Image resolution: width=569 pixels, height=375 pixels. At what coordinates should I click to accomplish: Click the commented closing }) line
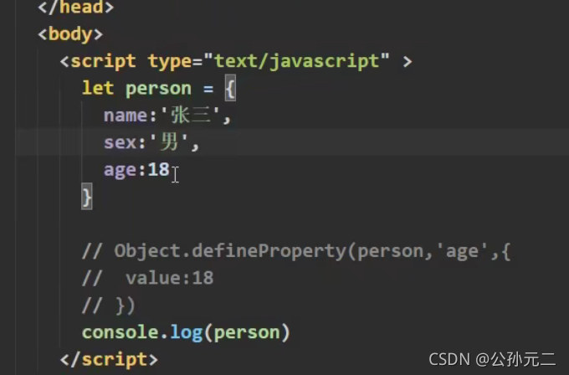[x=109, y=306]
